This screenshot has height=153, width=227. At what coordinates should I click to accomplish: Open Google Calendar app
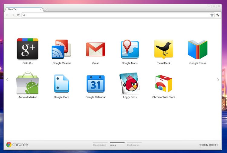pyautogui.click(x=96, y=83)
